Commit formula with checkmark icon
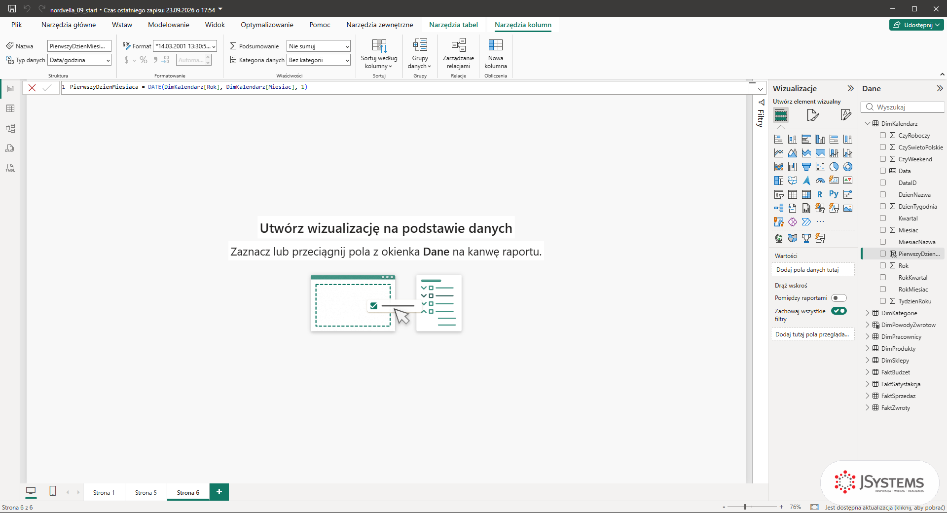This screenshot has height=513, width=947. pos(47,88)
